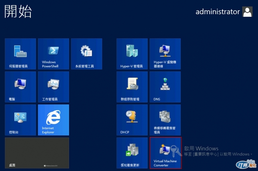This screenshot has height=171, width=258.
Task: Launch the Windows PowerShell tile
Action: [x=54, y=54]
